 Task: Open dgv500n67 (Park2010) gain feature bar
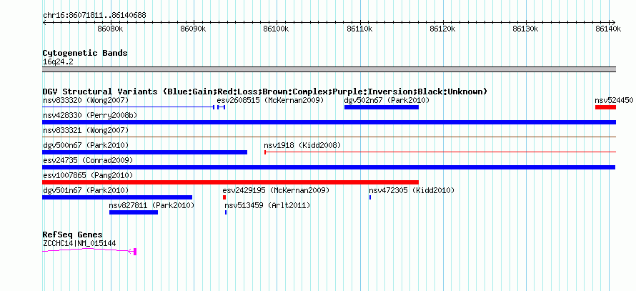coord(144,152)
